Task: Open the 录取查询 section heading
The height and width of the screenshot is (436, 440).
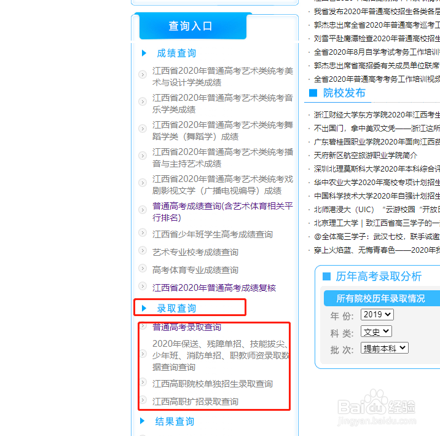Action: 176,308
